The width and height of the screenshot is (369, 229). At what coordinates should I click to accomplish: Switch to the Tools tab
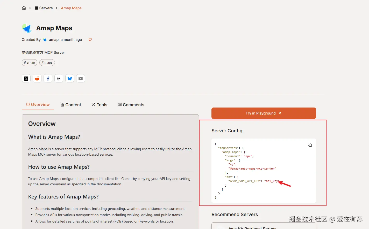pyautogui.click(x=100, y=105)
